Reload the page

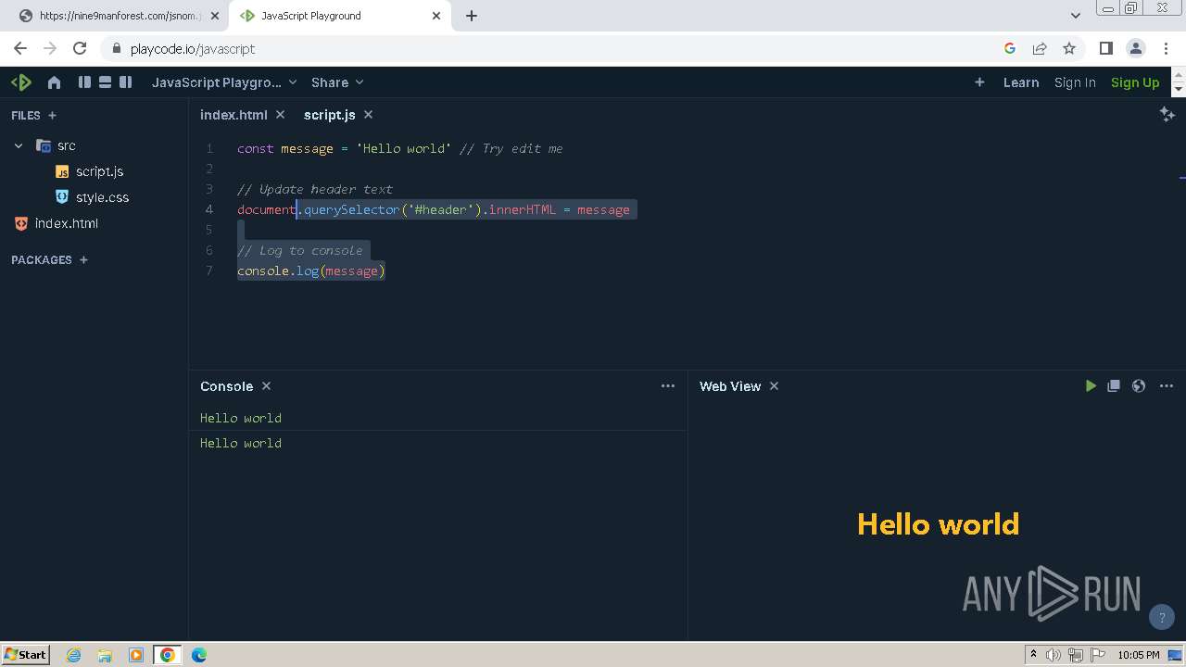pyautogui.click(x=80, y=48)
